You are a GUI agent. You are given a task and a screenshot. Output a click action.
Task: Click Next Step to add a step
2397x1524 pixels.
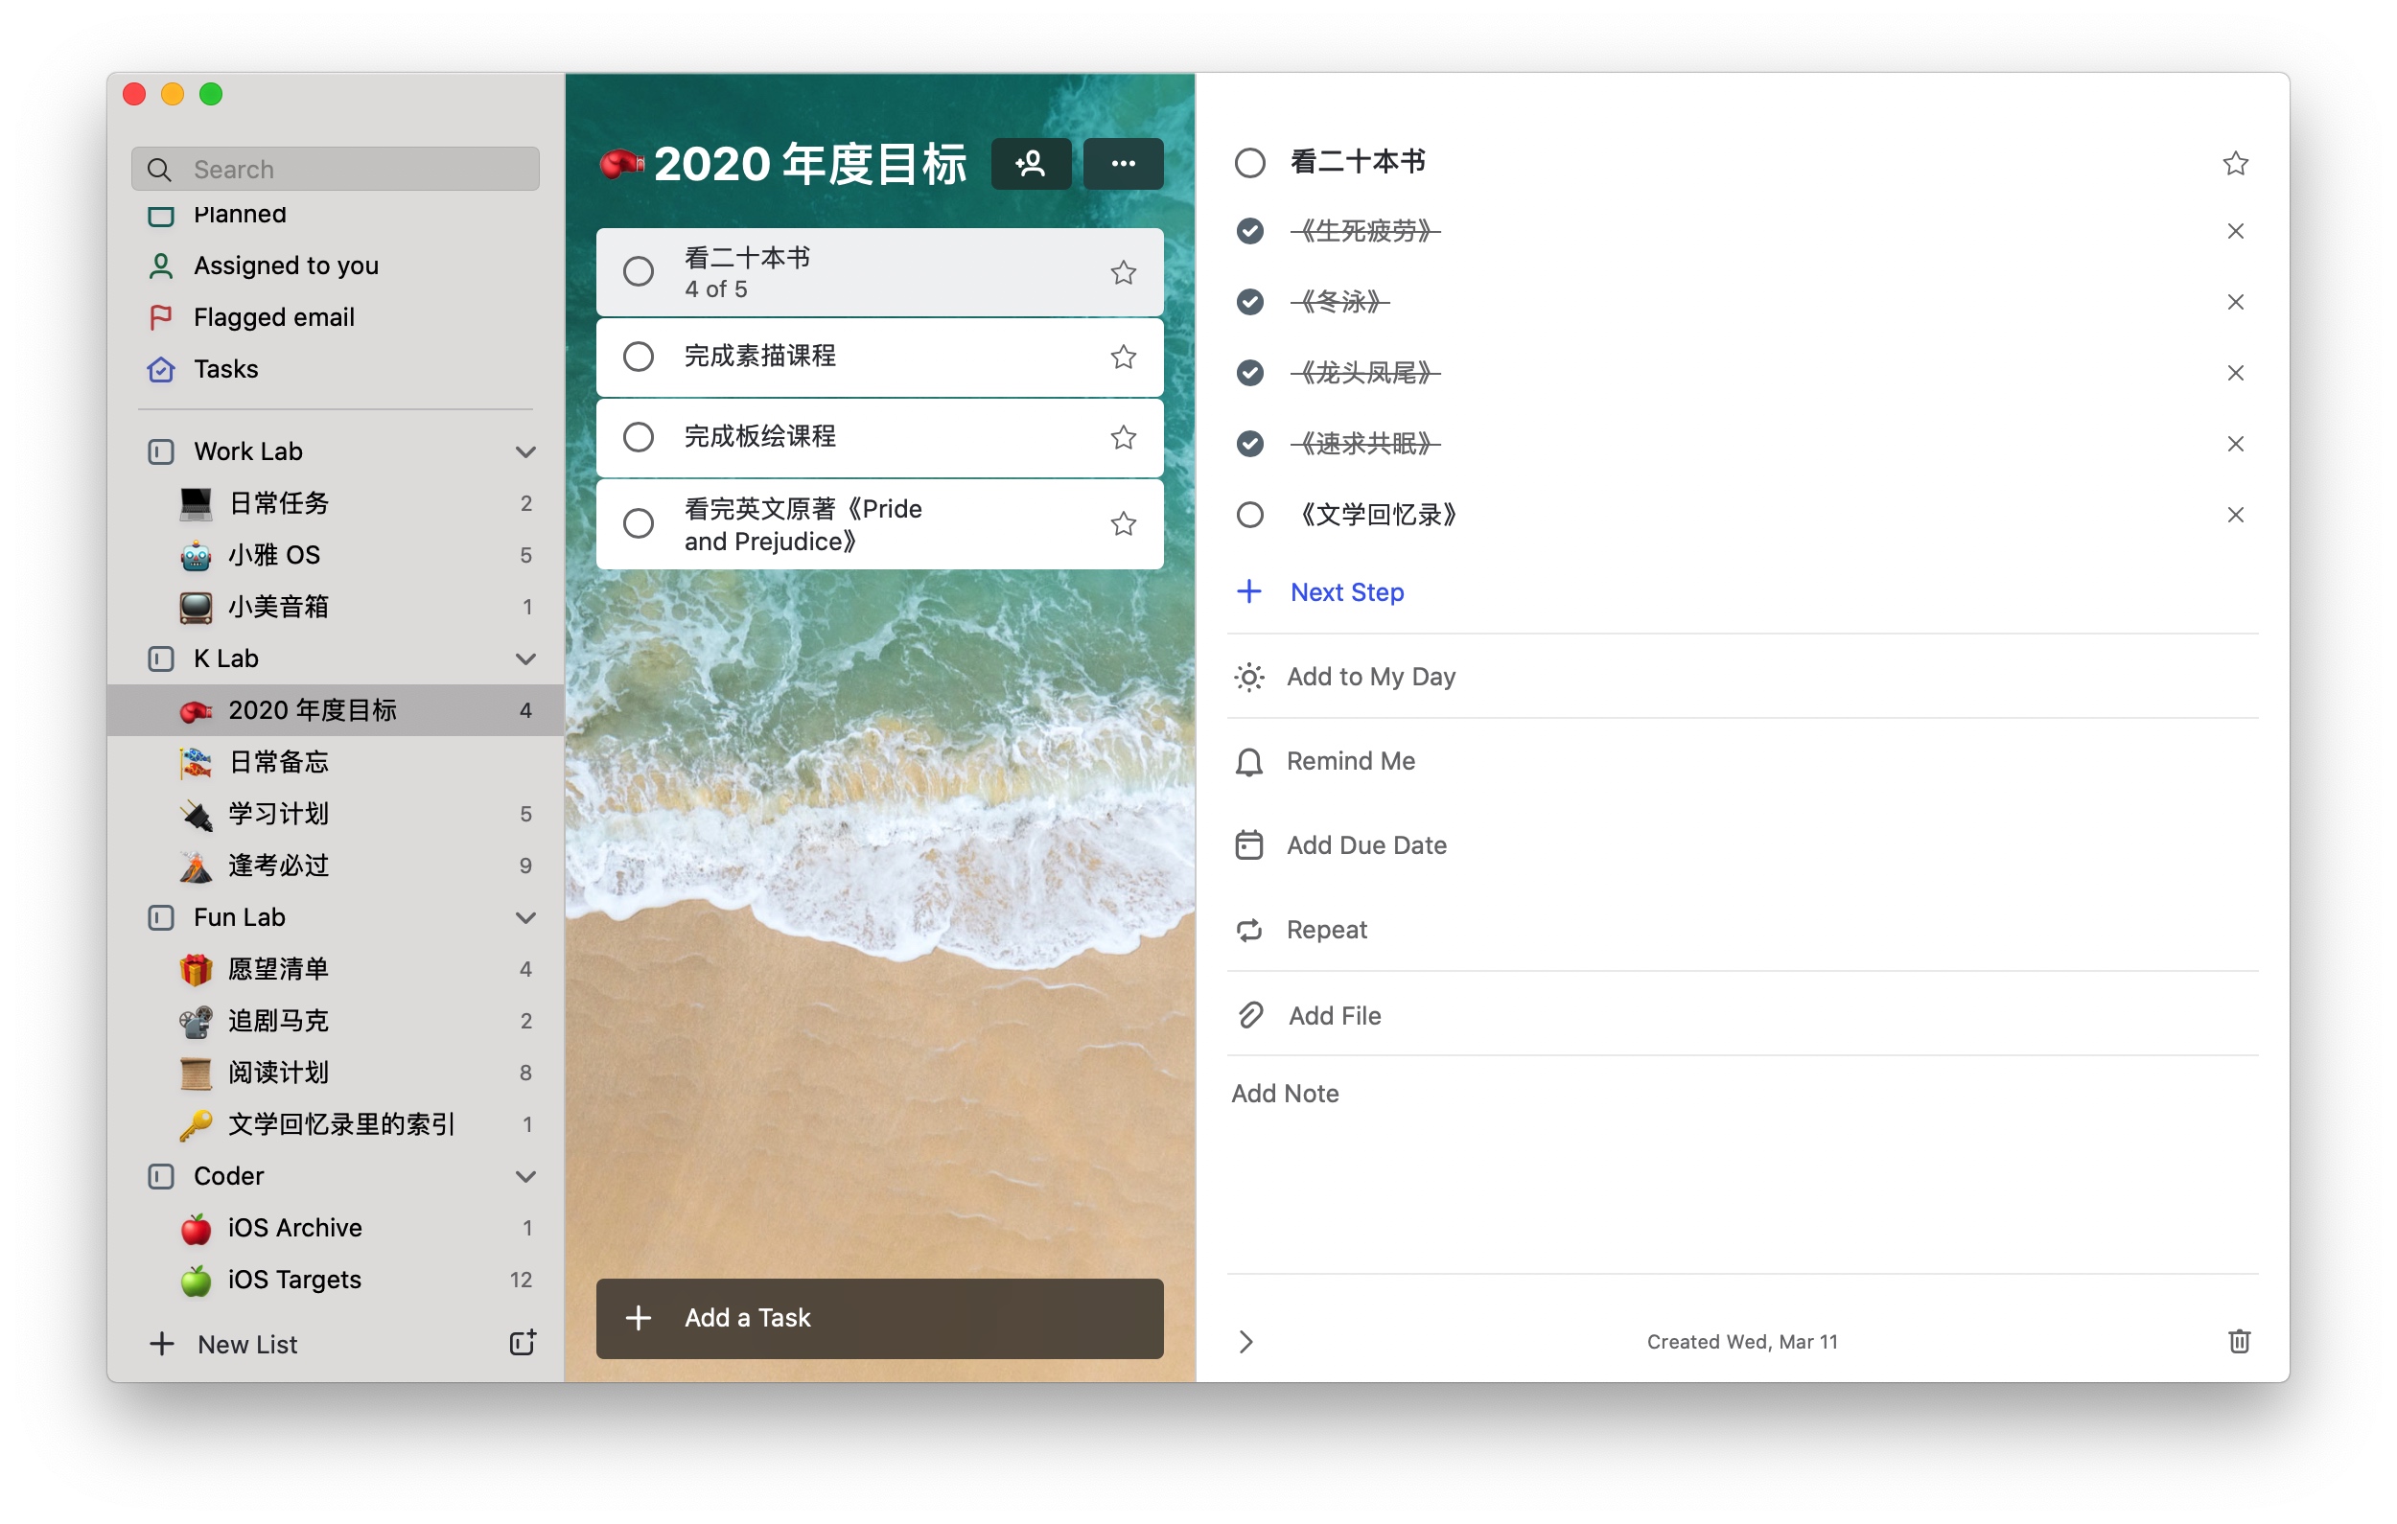point(1346,592)
